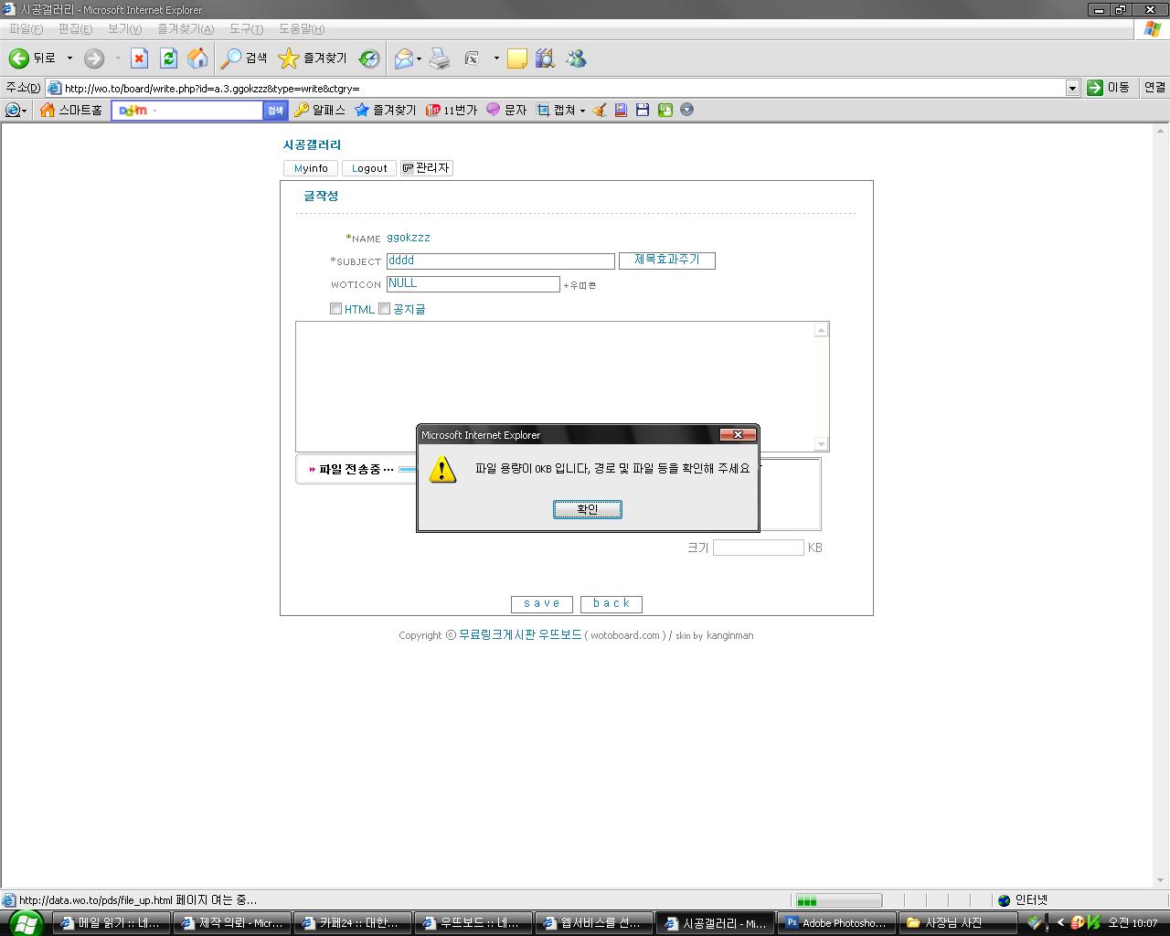
Task: Click the Refresh page icon
Action: coord(168,58)
